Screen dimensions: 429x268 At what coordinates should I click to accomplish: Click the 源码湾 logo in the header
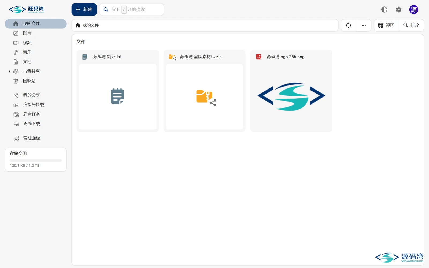click(26, 10)
